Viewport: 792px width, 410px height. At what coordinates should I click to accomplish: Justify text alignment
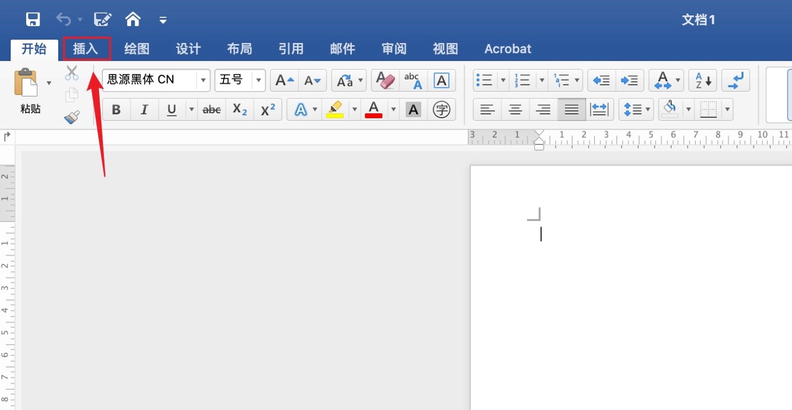pos(571,110)
